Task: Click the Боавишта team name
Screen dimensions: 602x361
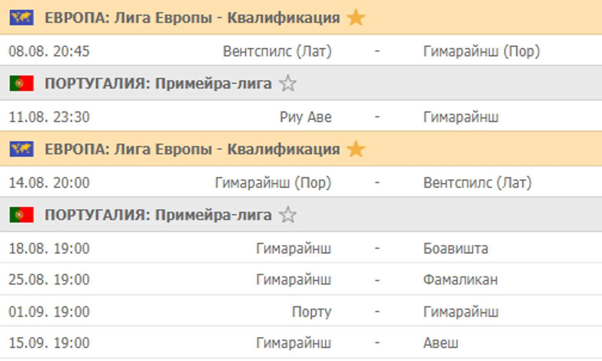Action: pos(455,248)
